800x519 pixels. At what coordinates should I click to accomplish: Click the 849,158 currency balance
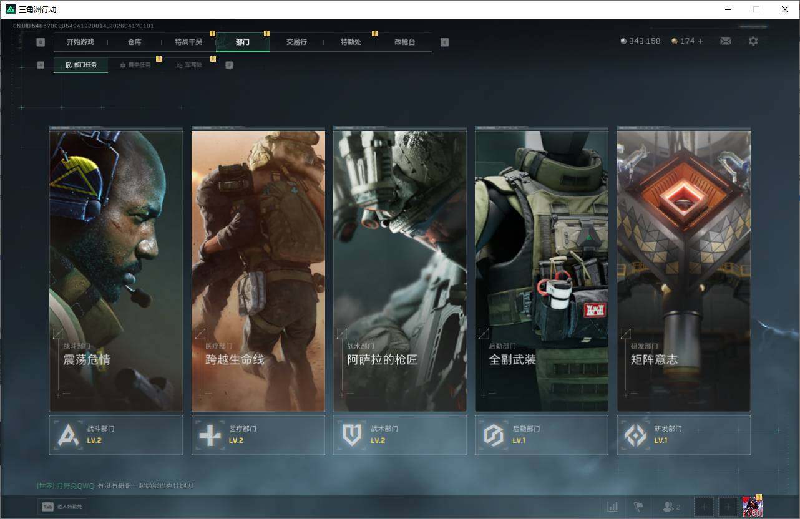click(645, 41)
